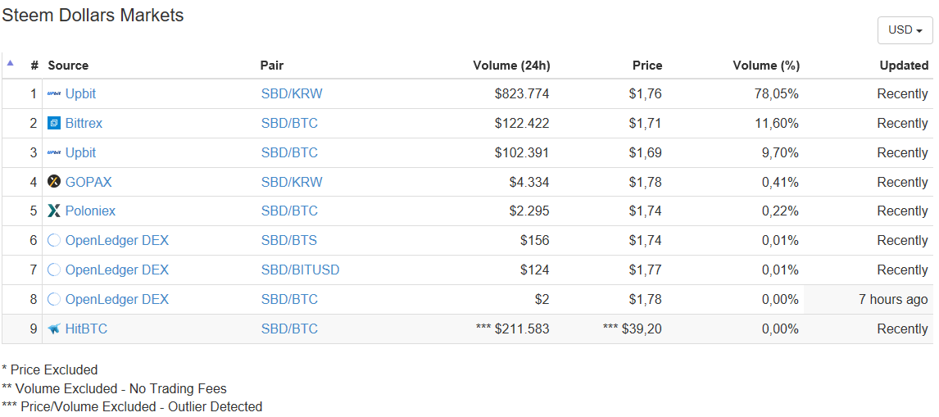The width and height of the screenshot is (939, 417).
Task: Sort table by Source column header
Action: coord(68,66)
